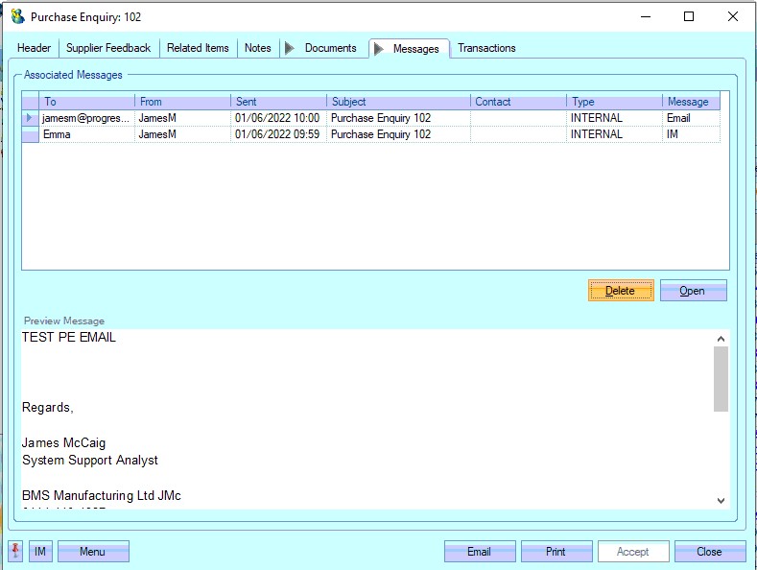Open the selected message
The image size is (757, 570).
click(x=692, y=291)
